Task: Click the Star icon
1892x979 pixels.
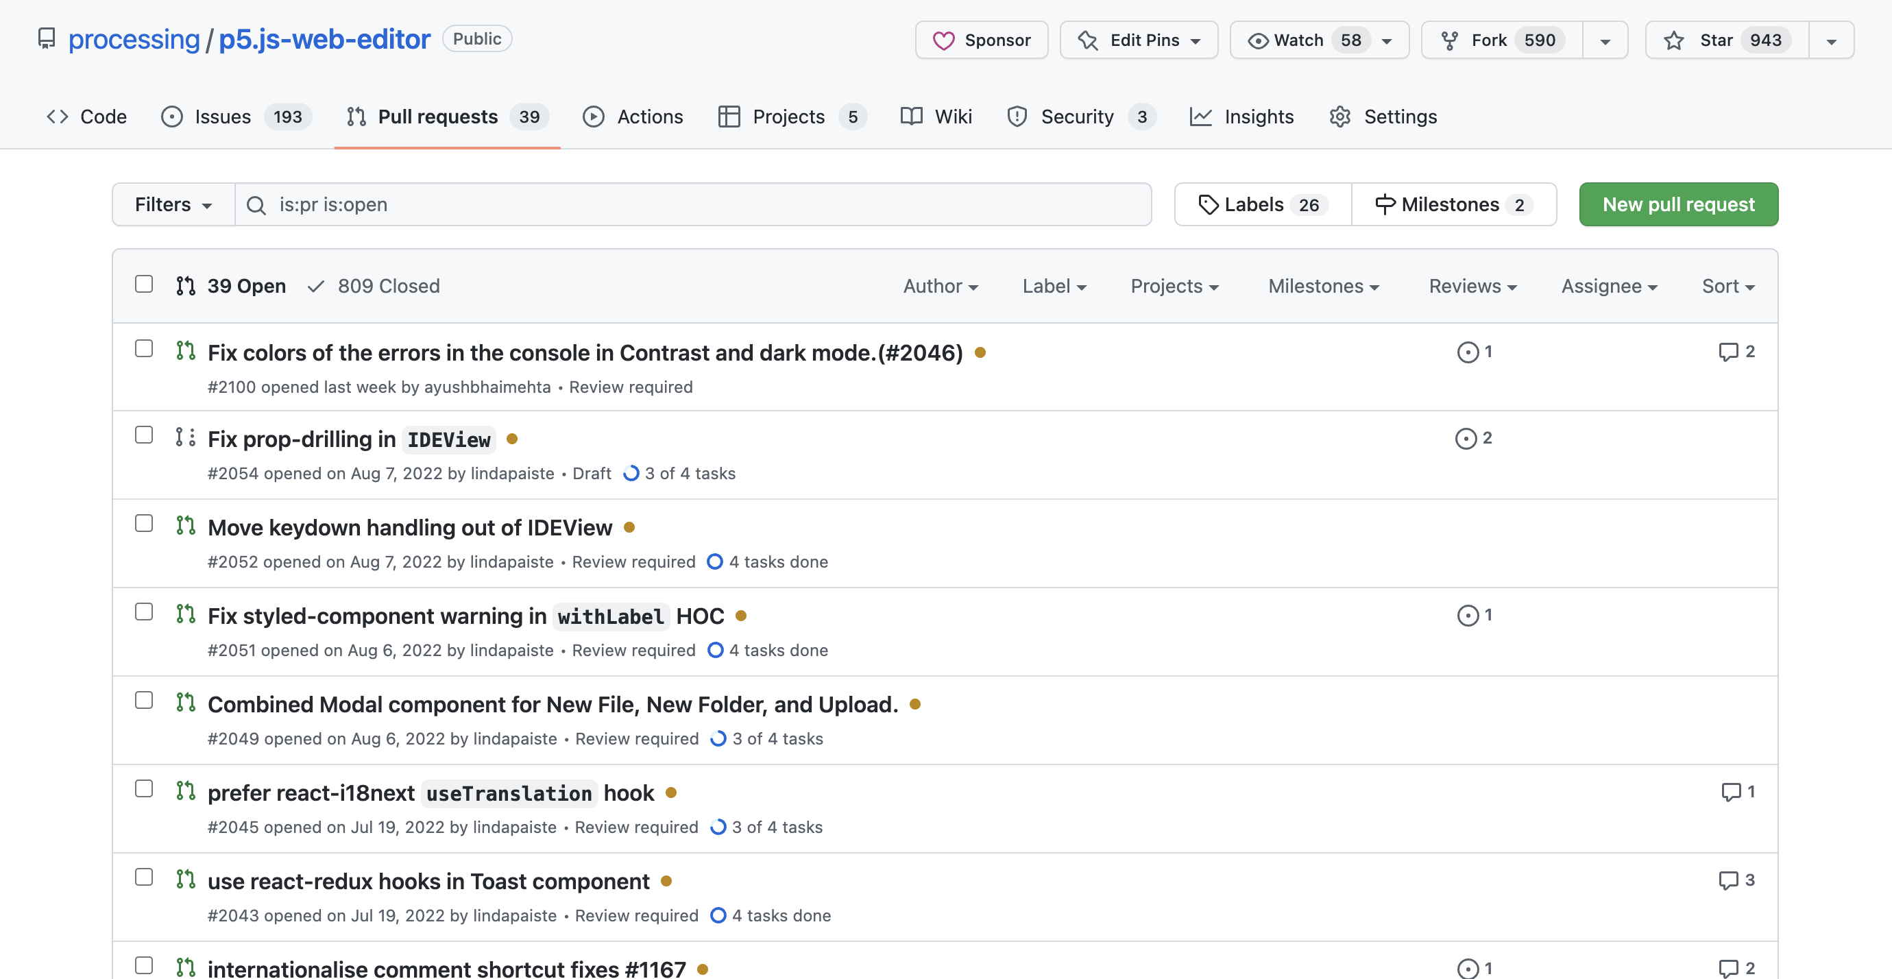Action: tap(1674, 40)
